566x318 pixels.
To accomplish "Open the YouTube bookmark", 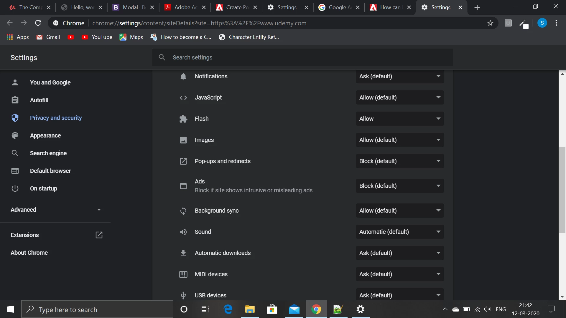I will [x=97, y=37].
